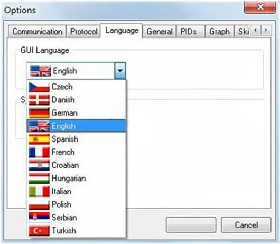
Task: Pick Italian from the dropdown list
Action: [77, 192]
